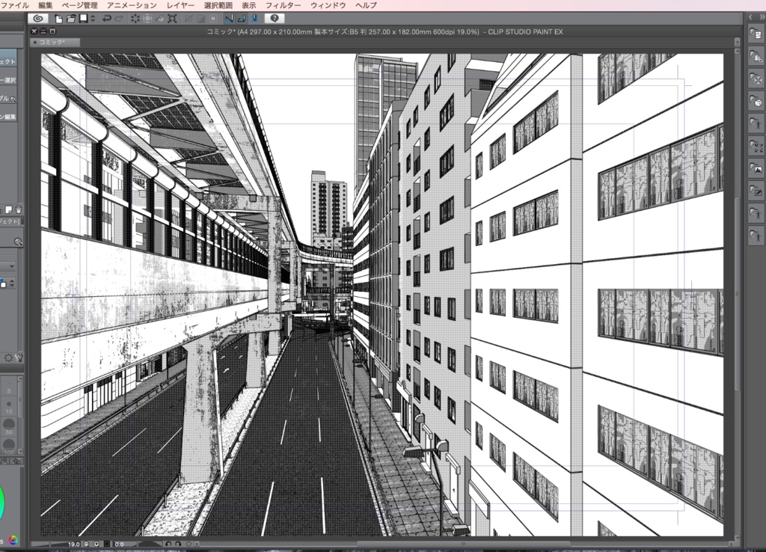Click the CLIP STUDIO logo icon in the toolbar

point(37,19)
